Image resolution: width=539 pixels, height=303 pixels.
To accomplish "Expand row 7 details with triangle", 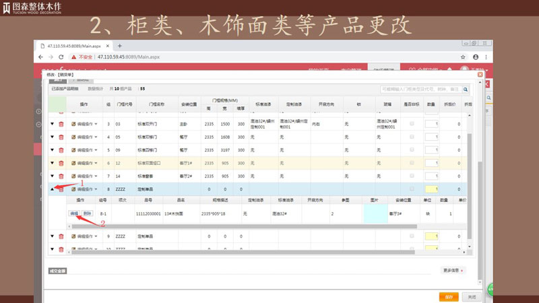I will [53, 175].
